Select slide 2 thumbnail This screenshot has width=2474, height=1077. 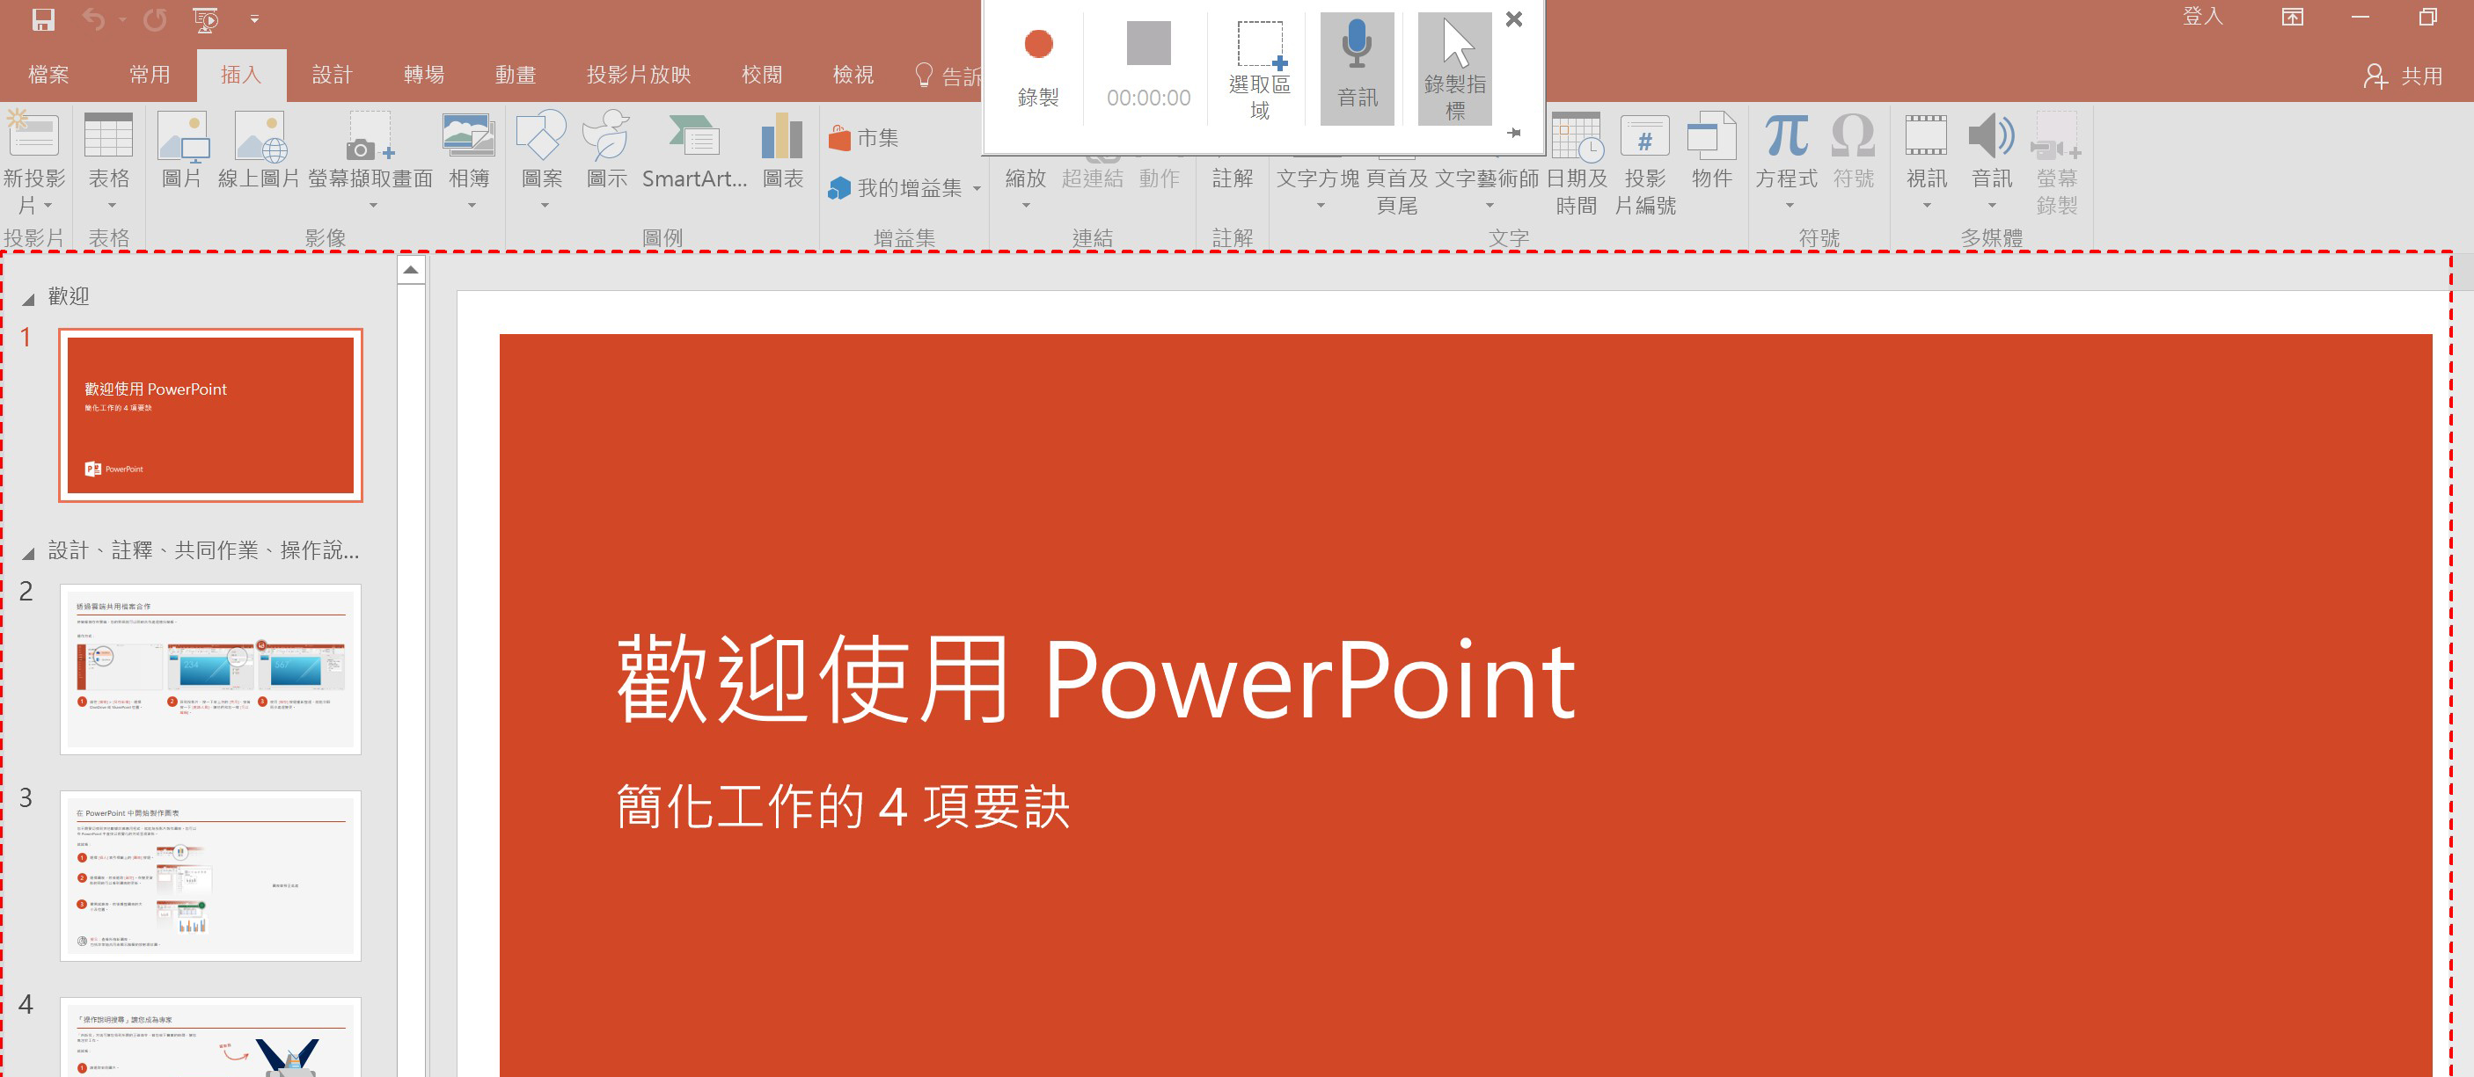[x=210, y=668]
